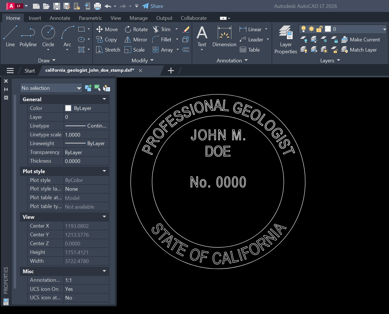Image resolution: width=389 pixels, height=314 pixels.
Task: Collapse the Plot style section
Action: point(104,171)
